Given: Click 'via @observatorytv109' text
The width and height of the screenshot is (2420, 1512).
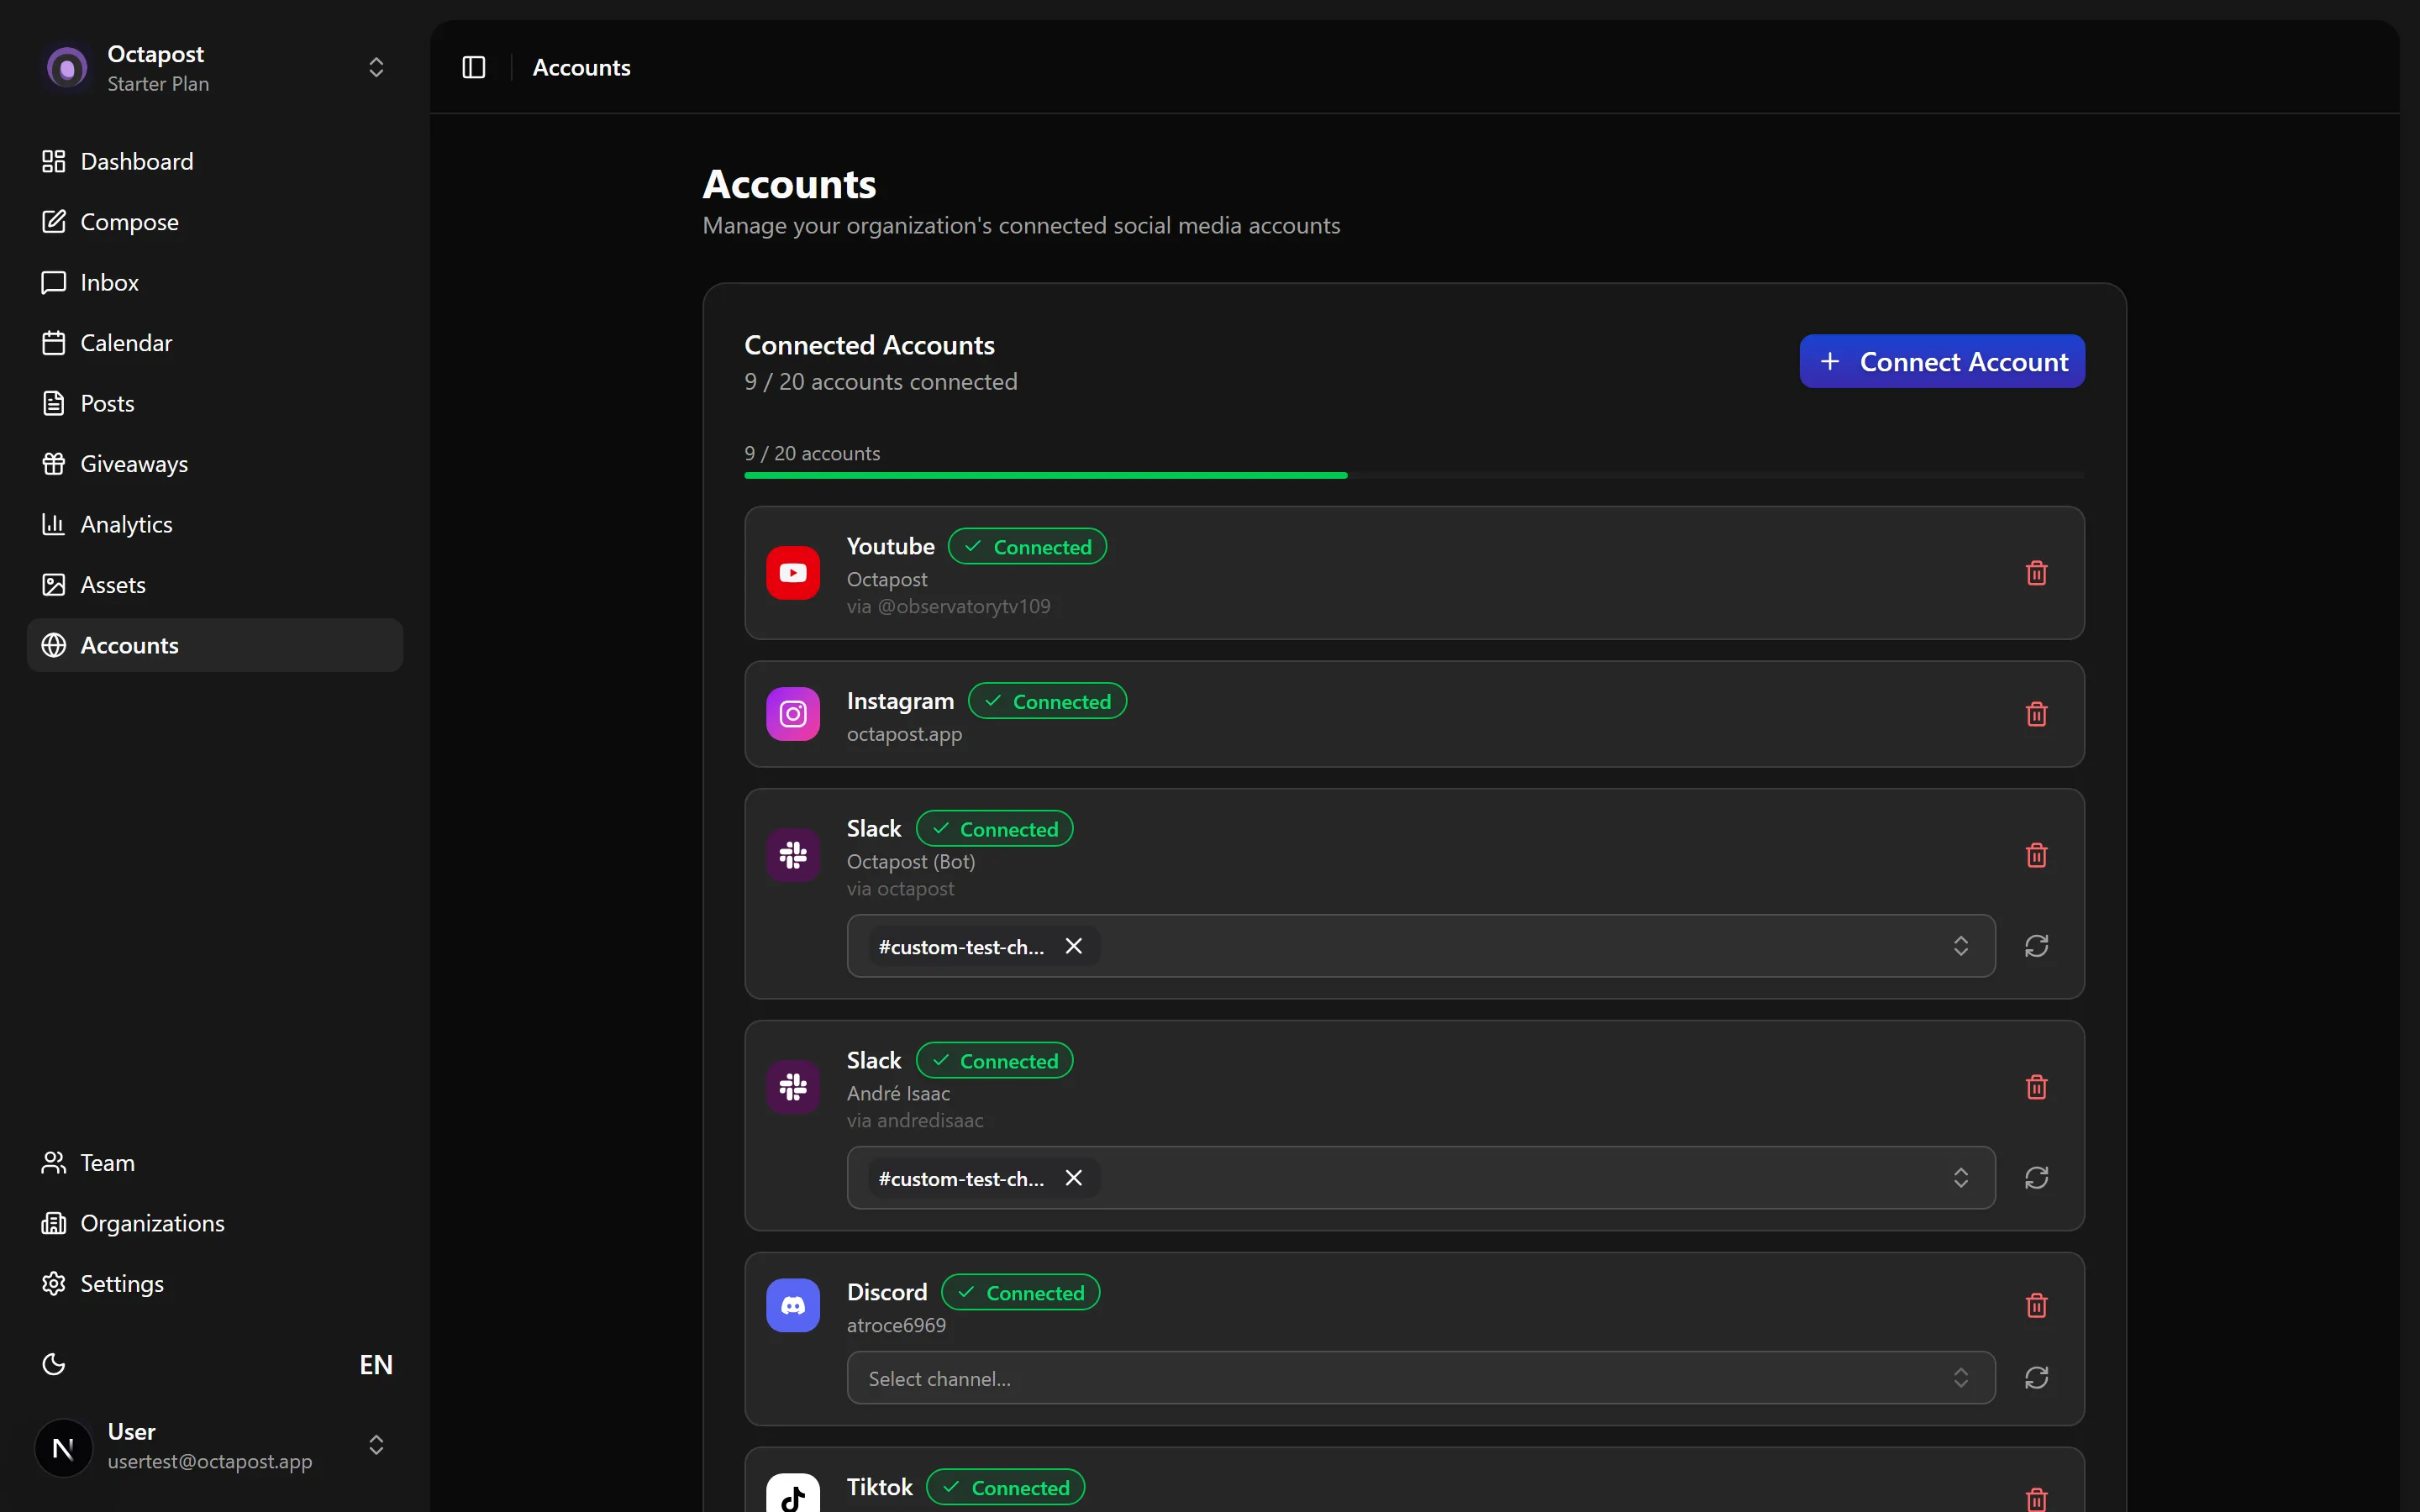Looking at the screenshot, I should [948, 606].
